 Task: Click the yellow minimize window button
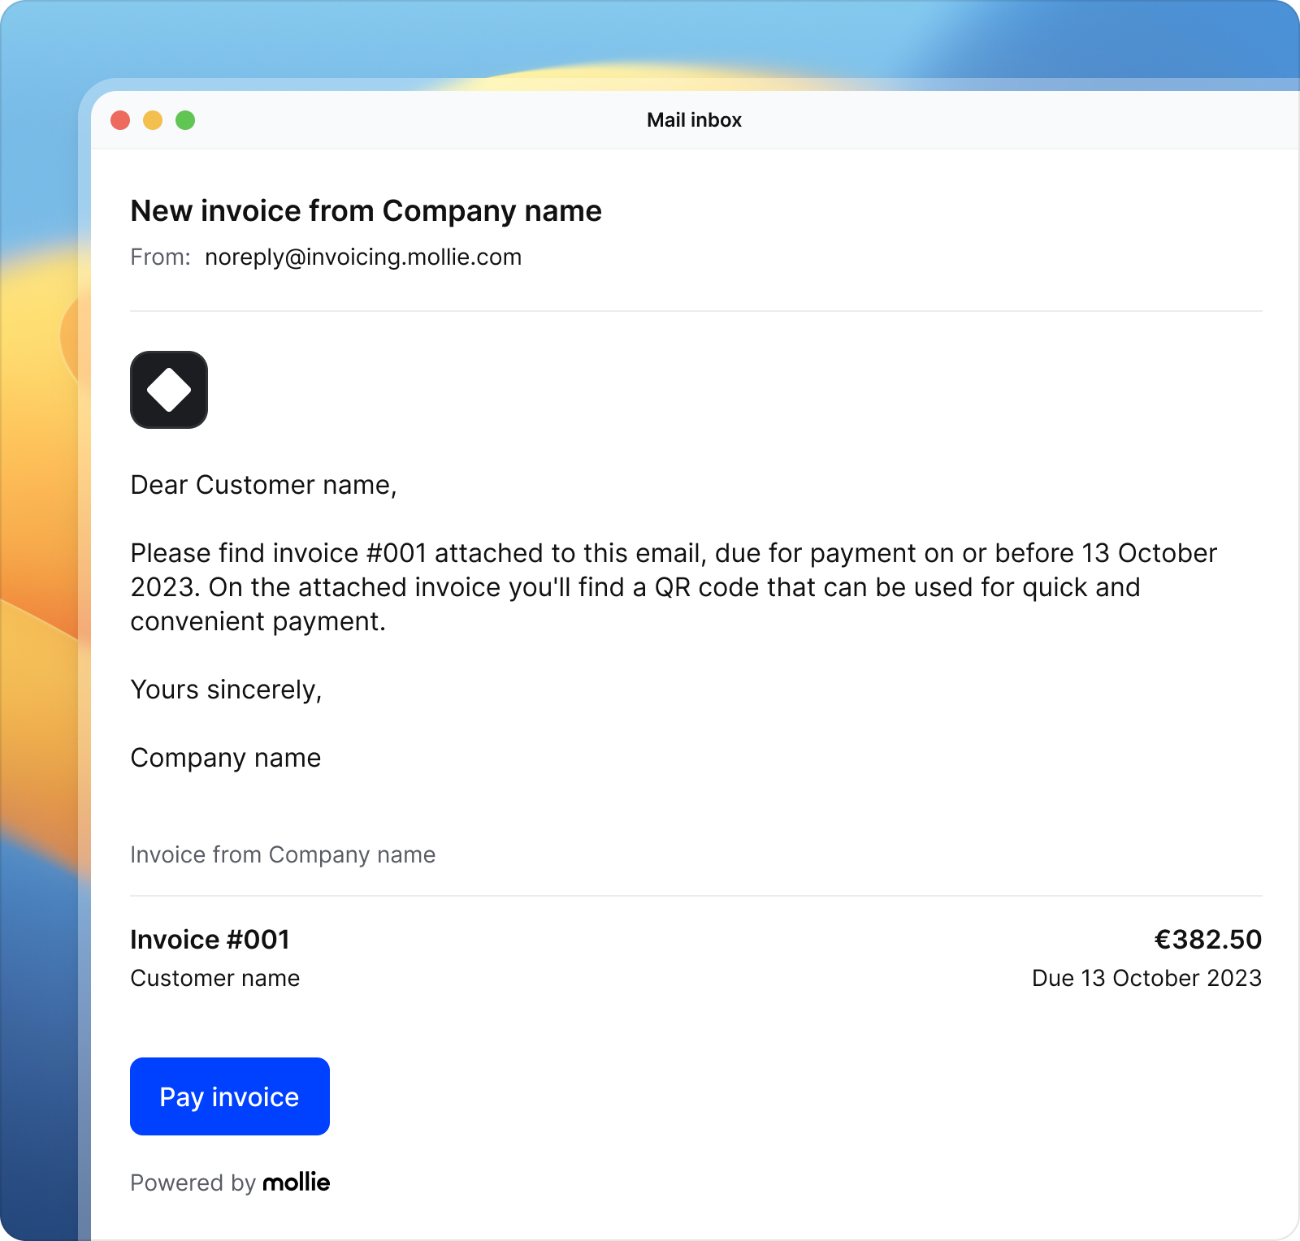click(x=153, y=120)
